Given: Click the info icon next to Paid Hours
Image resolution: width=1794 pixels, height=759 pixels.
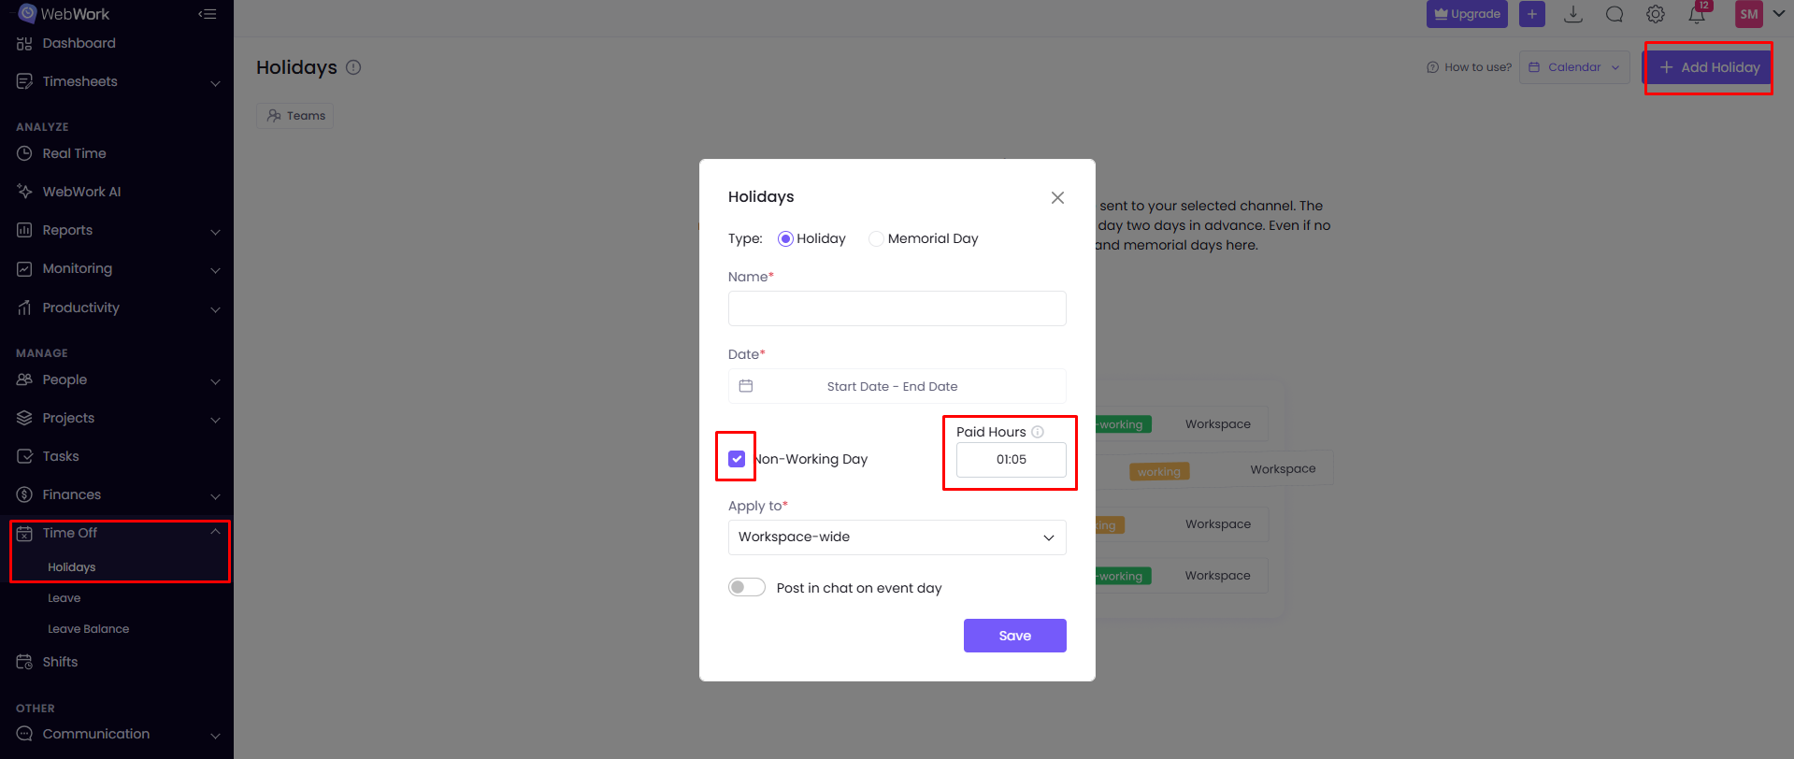Looking at the screenshot, I should (1038, 432).
